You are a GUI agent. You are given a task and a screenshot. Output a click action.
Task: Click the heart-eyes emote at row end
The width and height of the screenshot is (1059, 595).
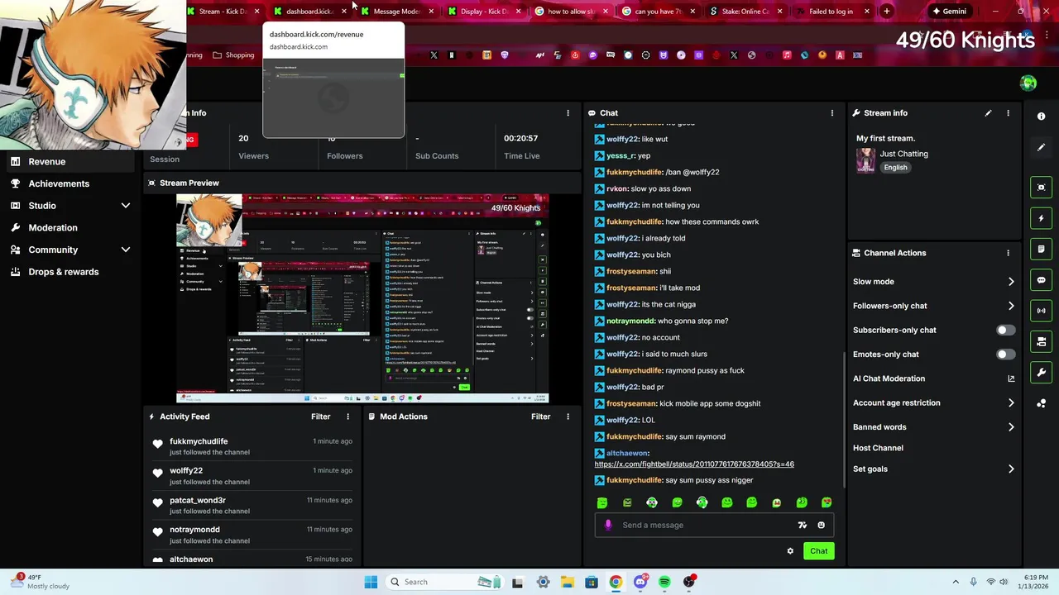(x=827, y=502)
